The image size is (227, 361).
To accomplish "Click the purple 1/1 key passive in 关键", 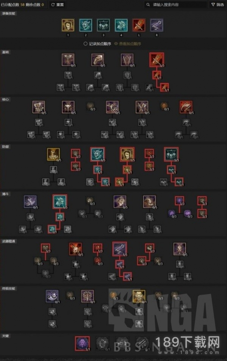I will tap(82, 343).
